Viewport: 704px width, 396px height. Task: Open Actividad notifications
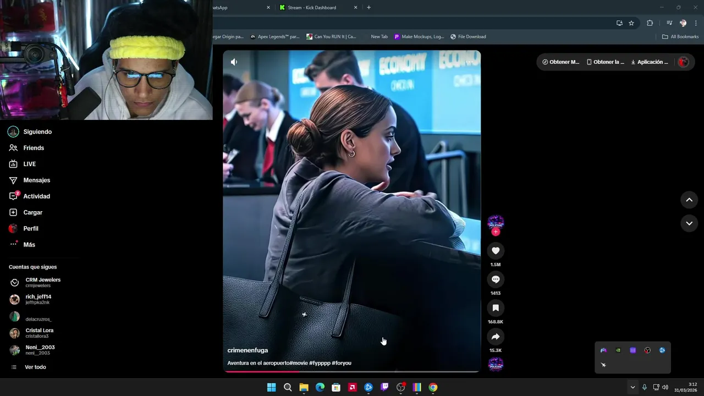[29, 196]
